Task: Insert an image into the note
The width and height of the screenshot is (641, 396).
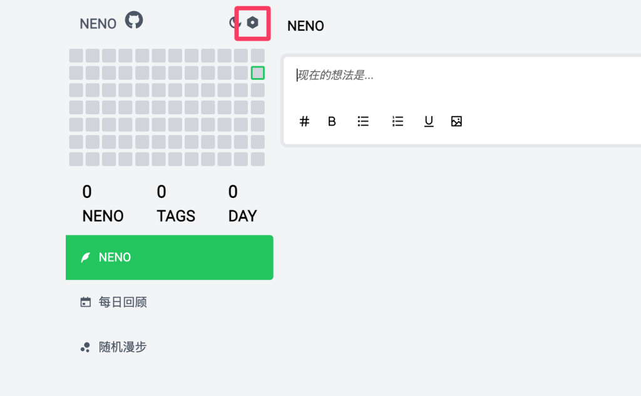Action: (456, 121)
